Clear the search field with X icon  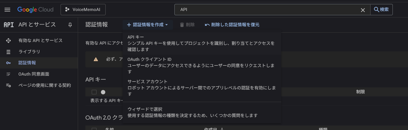tap(363, 10)
